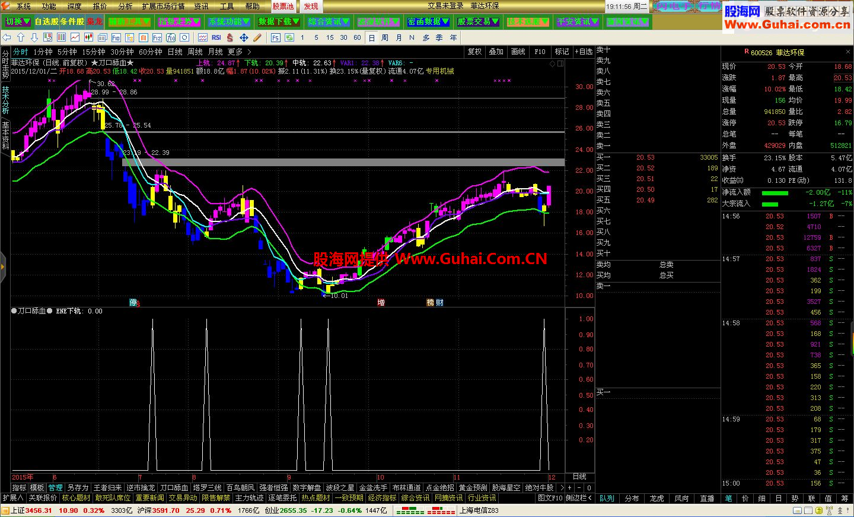The image size is (854, 517).
Task: Toggle the 标记 marker option
Action: pyautogui.click(x=562, y=52)
